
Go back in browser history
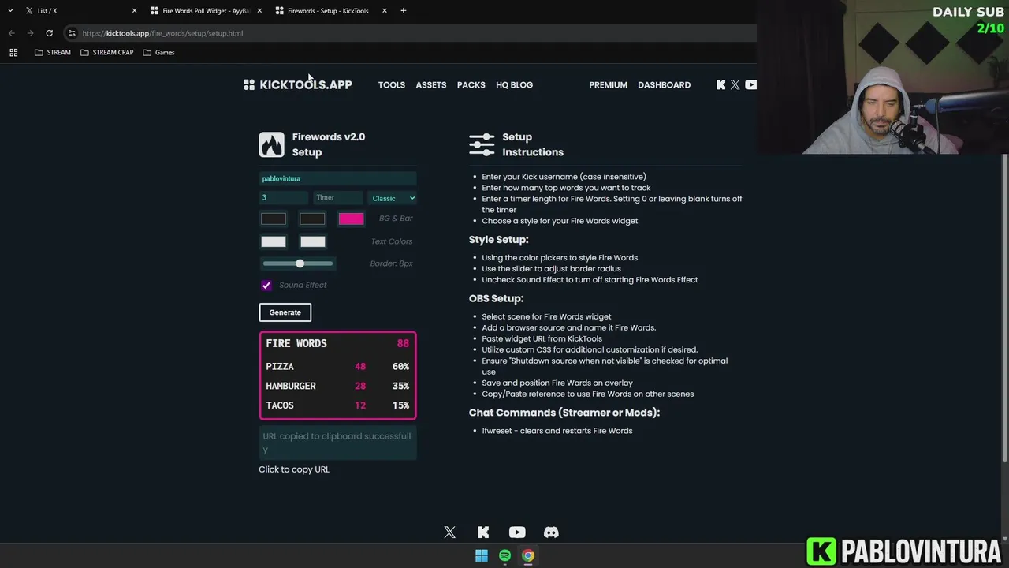[11, 33]
